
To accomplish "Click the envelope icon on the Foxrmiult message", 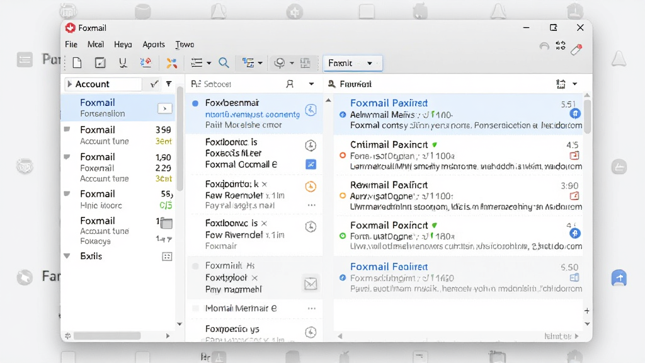I will click(x=311, y=284).
